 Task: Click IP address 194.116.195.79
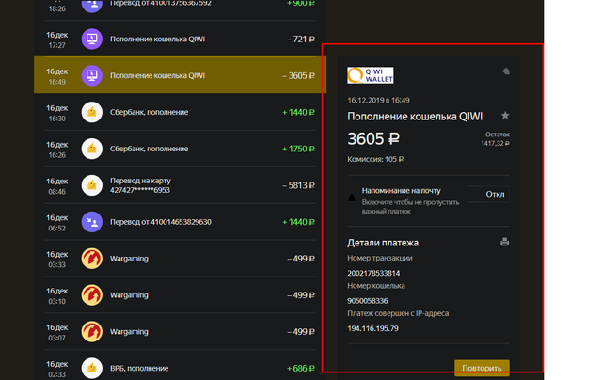pos(372,328)
